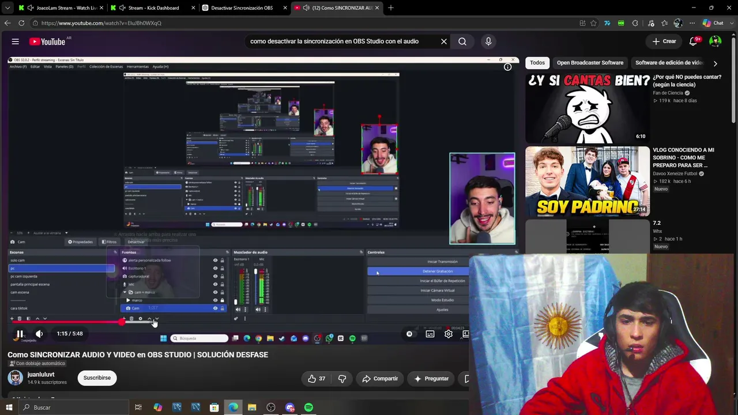Open the browser favorites list
The image size is (738, 415).
(x=665, y=23)
